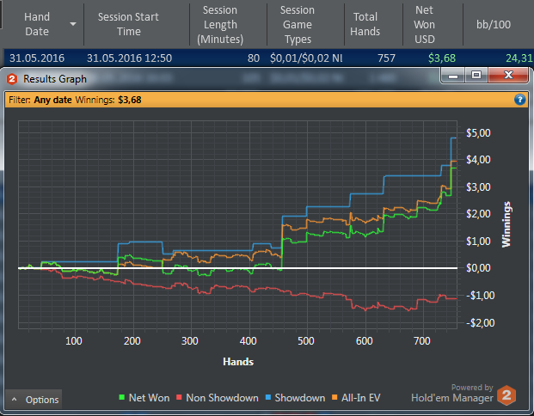Click the Hold'em Manager 2 hexagon logo in the footer
The width and height of the screenshot is (534, 416).
tap(506, 395)
